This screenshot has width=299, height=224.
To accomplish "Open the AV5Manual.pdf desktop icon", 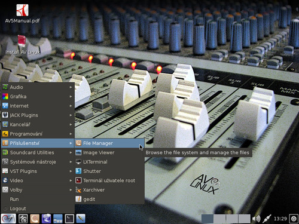I will click(22, 13).
